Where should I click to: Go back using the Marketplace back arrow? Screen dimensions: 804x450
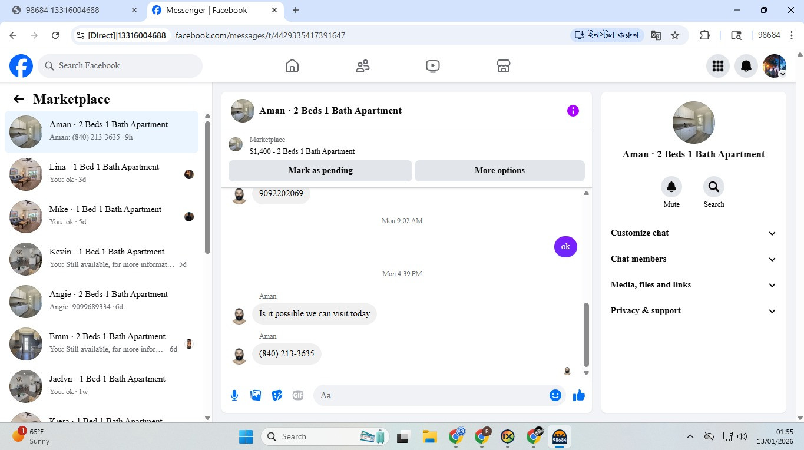coord(19,99)
